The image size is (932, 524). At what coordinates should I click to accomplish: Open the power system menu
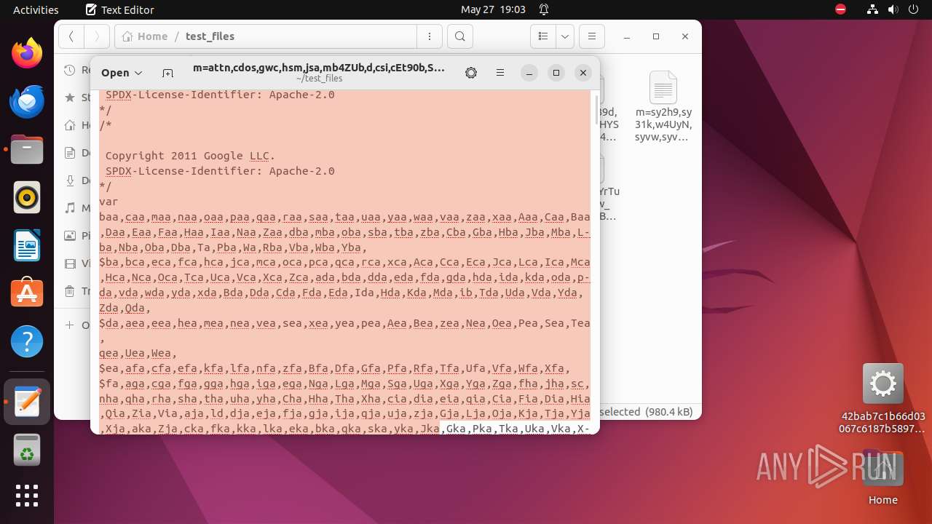913,9
